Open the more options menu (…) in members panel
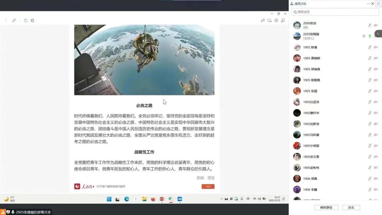 point(369,4)
